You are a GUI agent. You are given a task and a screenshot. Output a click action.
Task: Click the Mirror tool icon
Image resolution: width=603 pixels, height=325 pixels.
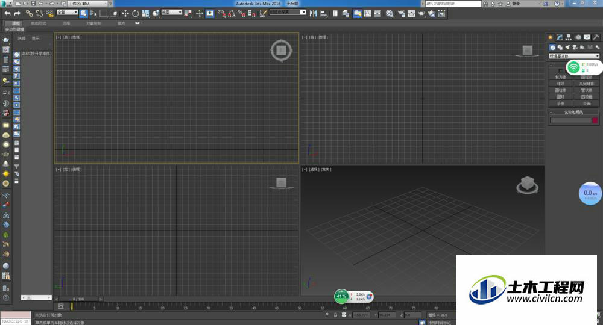314,13
